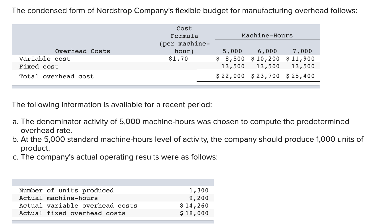This screenshot has width=376, height=224.
Task: Select the 'Overhead Costs' header label
Action: tap(83, 51)
